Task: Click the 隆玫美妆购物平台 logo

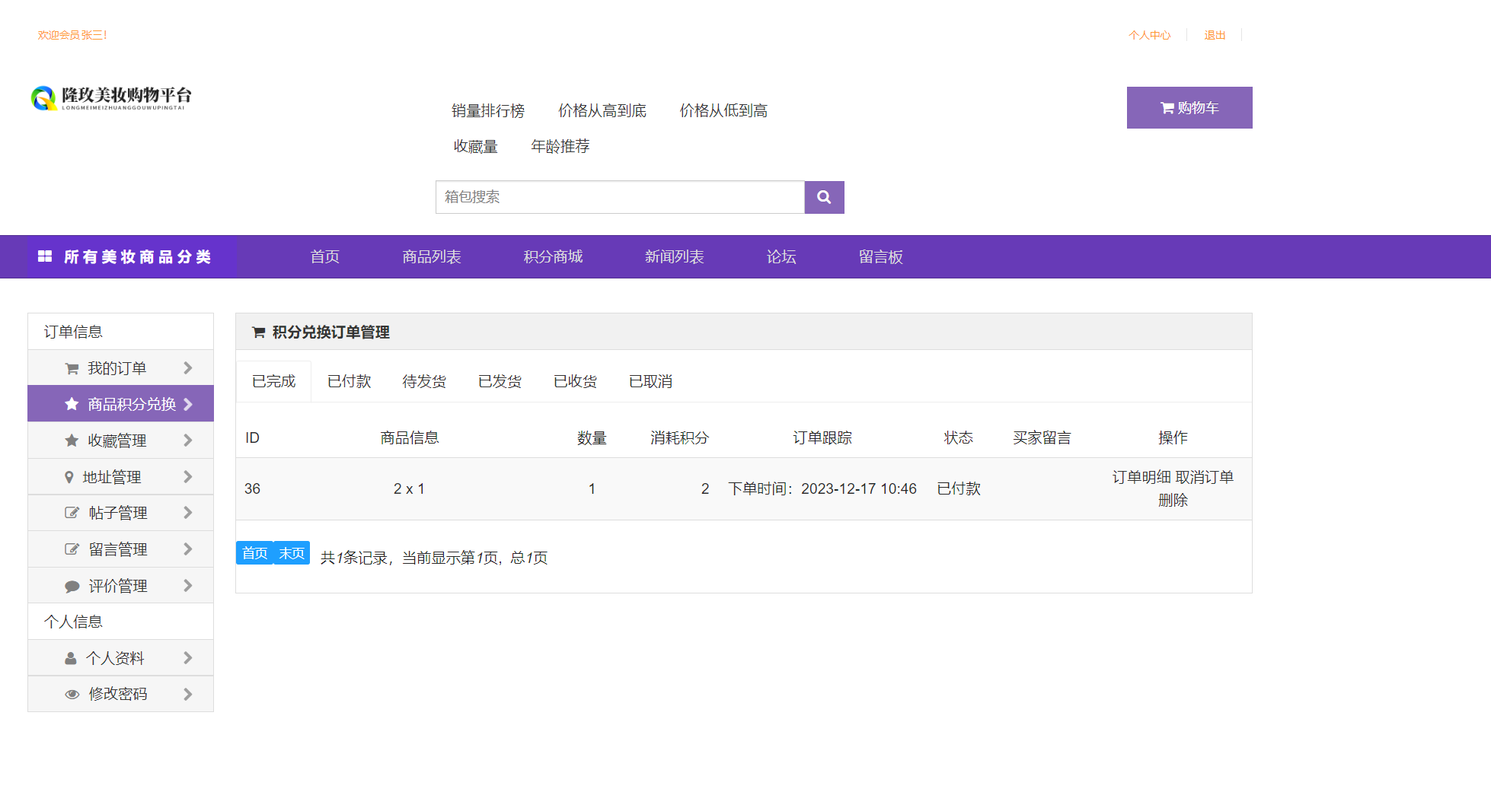Action: [111, 97]
